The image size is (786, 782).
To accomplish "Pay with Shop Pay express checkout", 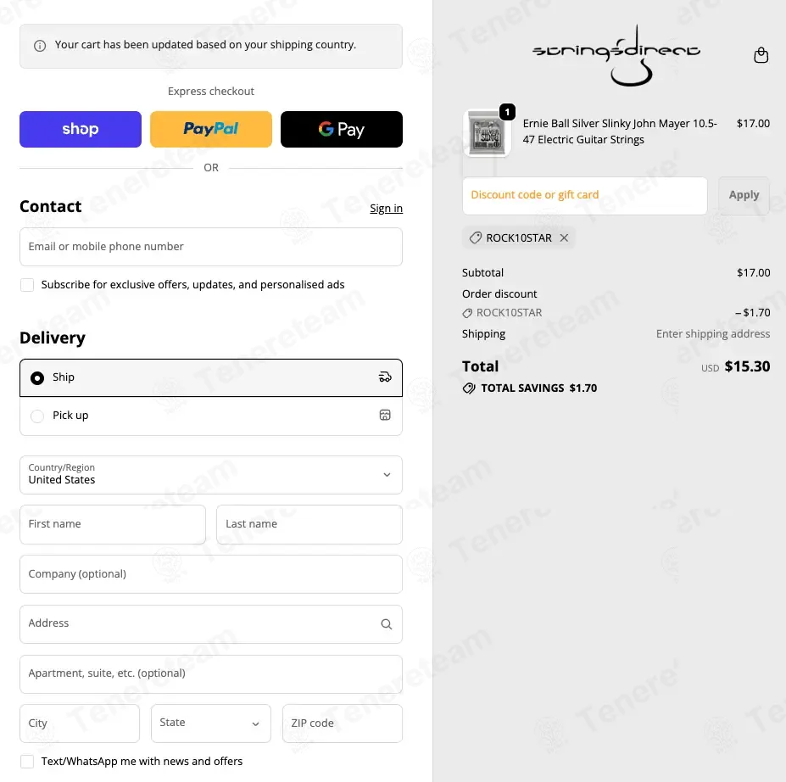I will coord(81,130).
